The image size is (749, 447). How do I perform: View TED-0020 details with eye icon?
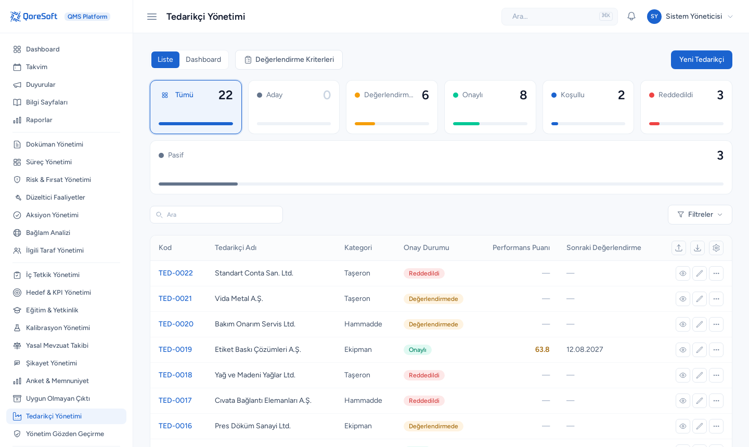click(683, 324)
